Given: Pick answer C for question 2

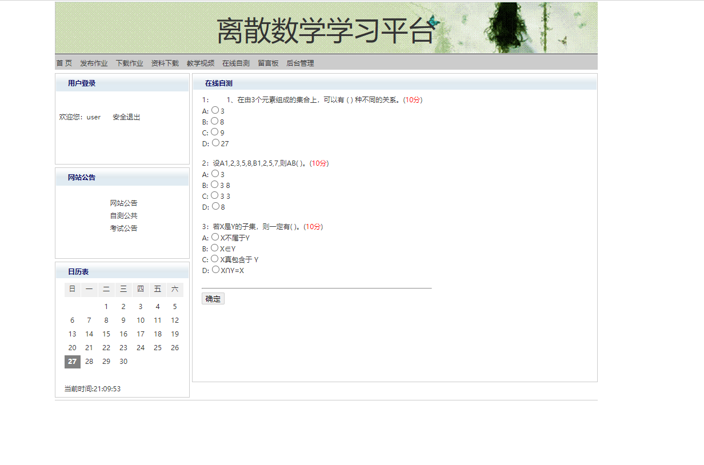Looking at the screenshot, I should pyautogui.click(x=214, y=195).
